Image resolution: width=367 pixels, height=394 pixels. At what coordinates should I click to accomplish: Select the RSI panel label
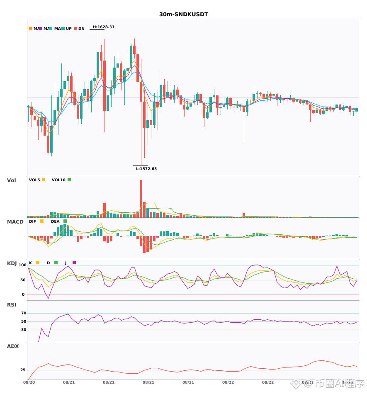click(x=12, y=305)
